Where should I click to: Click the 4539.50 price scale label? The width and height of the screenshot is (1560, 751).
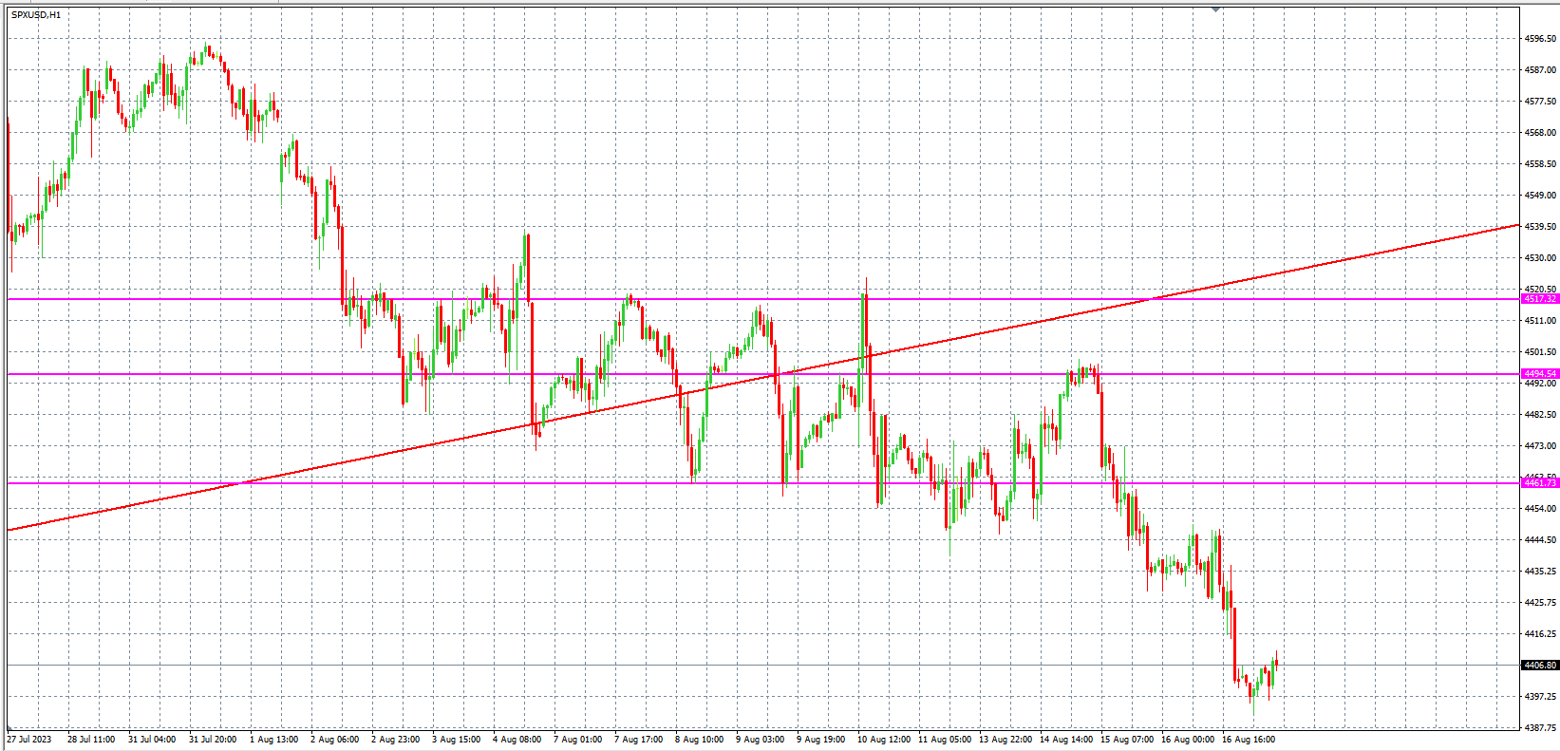pyautogui.click(x=1539, y=227)
